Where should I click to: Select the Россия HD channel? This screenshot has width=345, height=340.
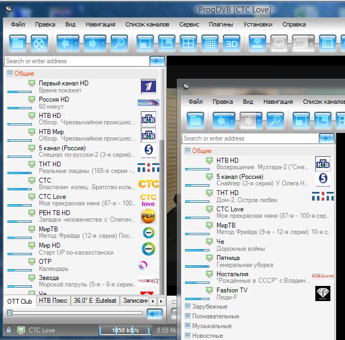pyautogui.click(x=54, y=99)
